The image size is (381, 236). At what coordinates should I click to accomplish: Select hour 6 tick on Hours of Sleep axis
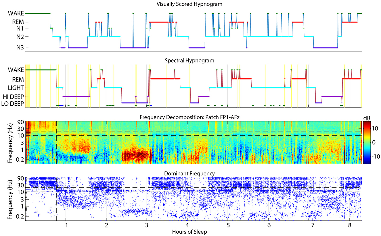pyautogui.click(x=268, y=225)
